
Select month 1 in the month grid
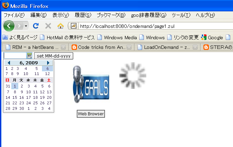click(7, 69)
